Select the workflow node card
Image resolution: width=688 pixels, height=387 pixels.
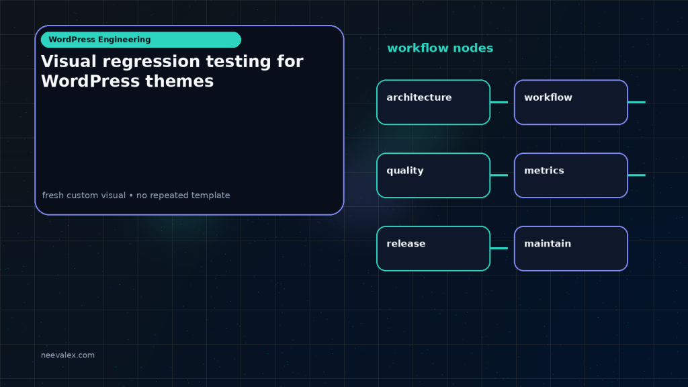coord(571,102)
